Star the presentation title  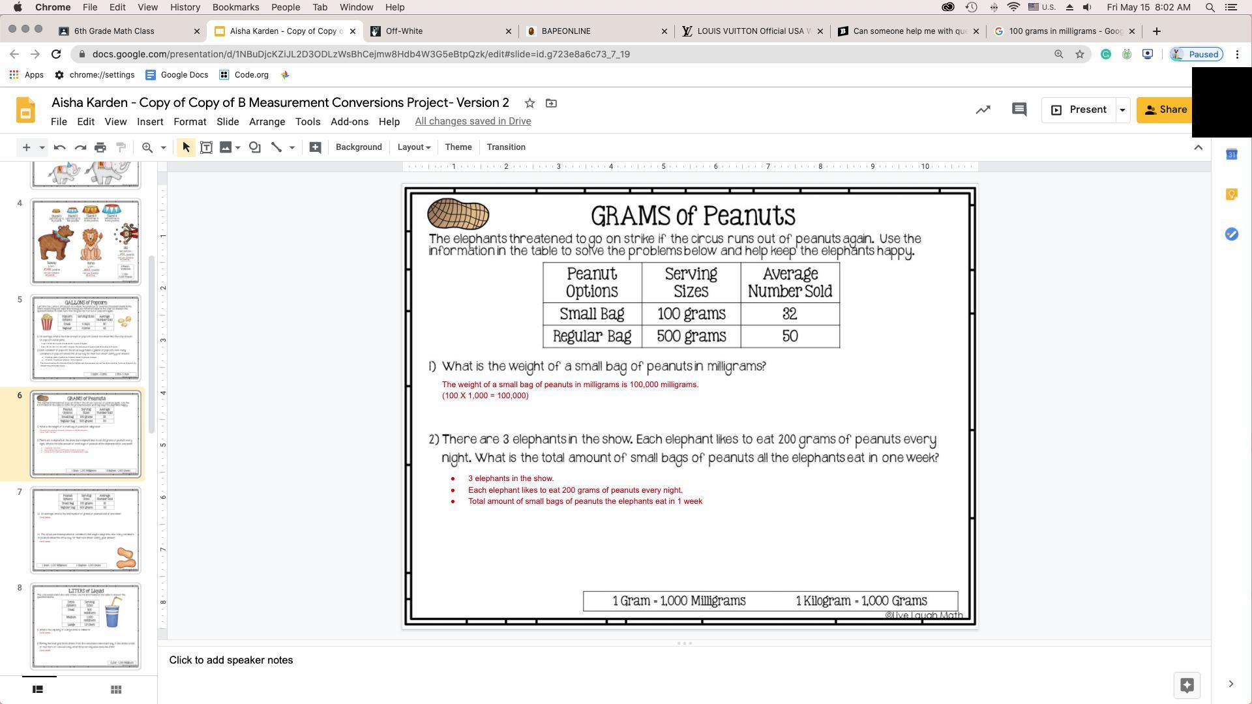[x=529, y=103]
